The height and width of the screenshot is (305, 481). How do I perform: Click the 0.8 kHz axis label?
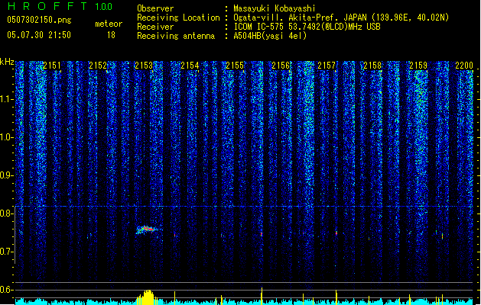[x=6, y=213]
